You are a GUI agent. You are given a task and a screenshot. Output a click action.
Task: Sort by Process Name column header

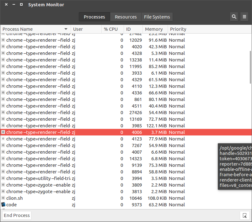pyautogui.click(x=35, y=29)
